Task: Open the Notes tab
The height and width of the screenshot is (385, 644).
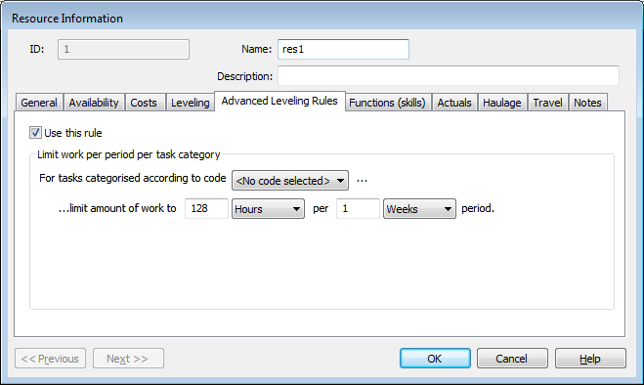Action: pyautogui.click(x=587, y=103)
